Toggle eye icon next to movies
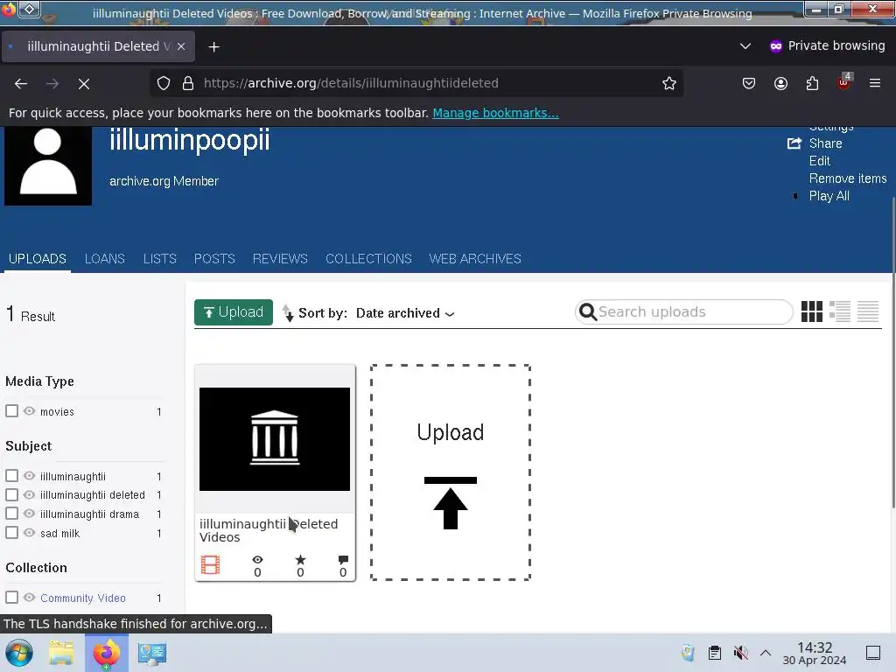Viewport: 896px width, 672px height. [x=29, y=411]
